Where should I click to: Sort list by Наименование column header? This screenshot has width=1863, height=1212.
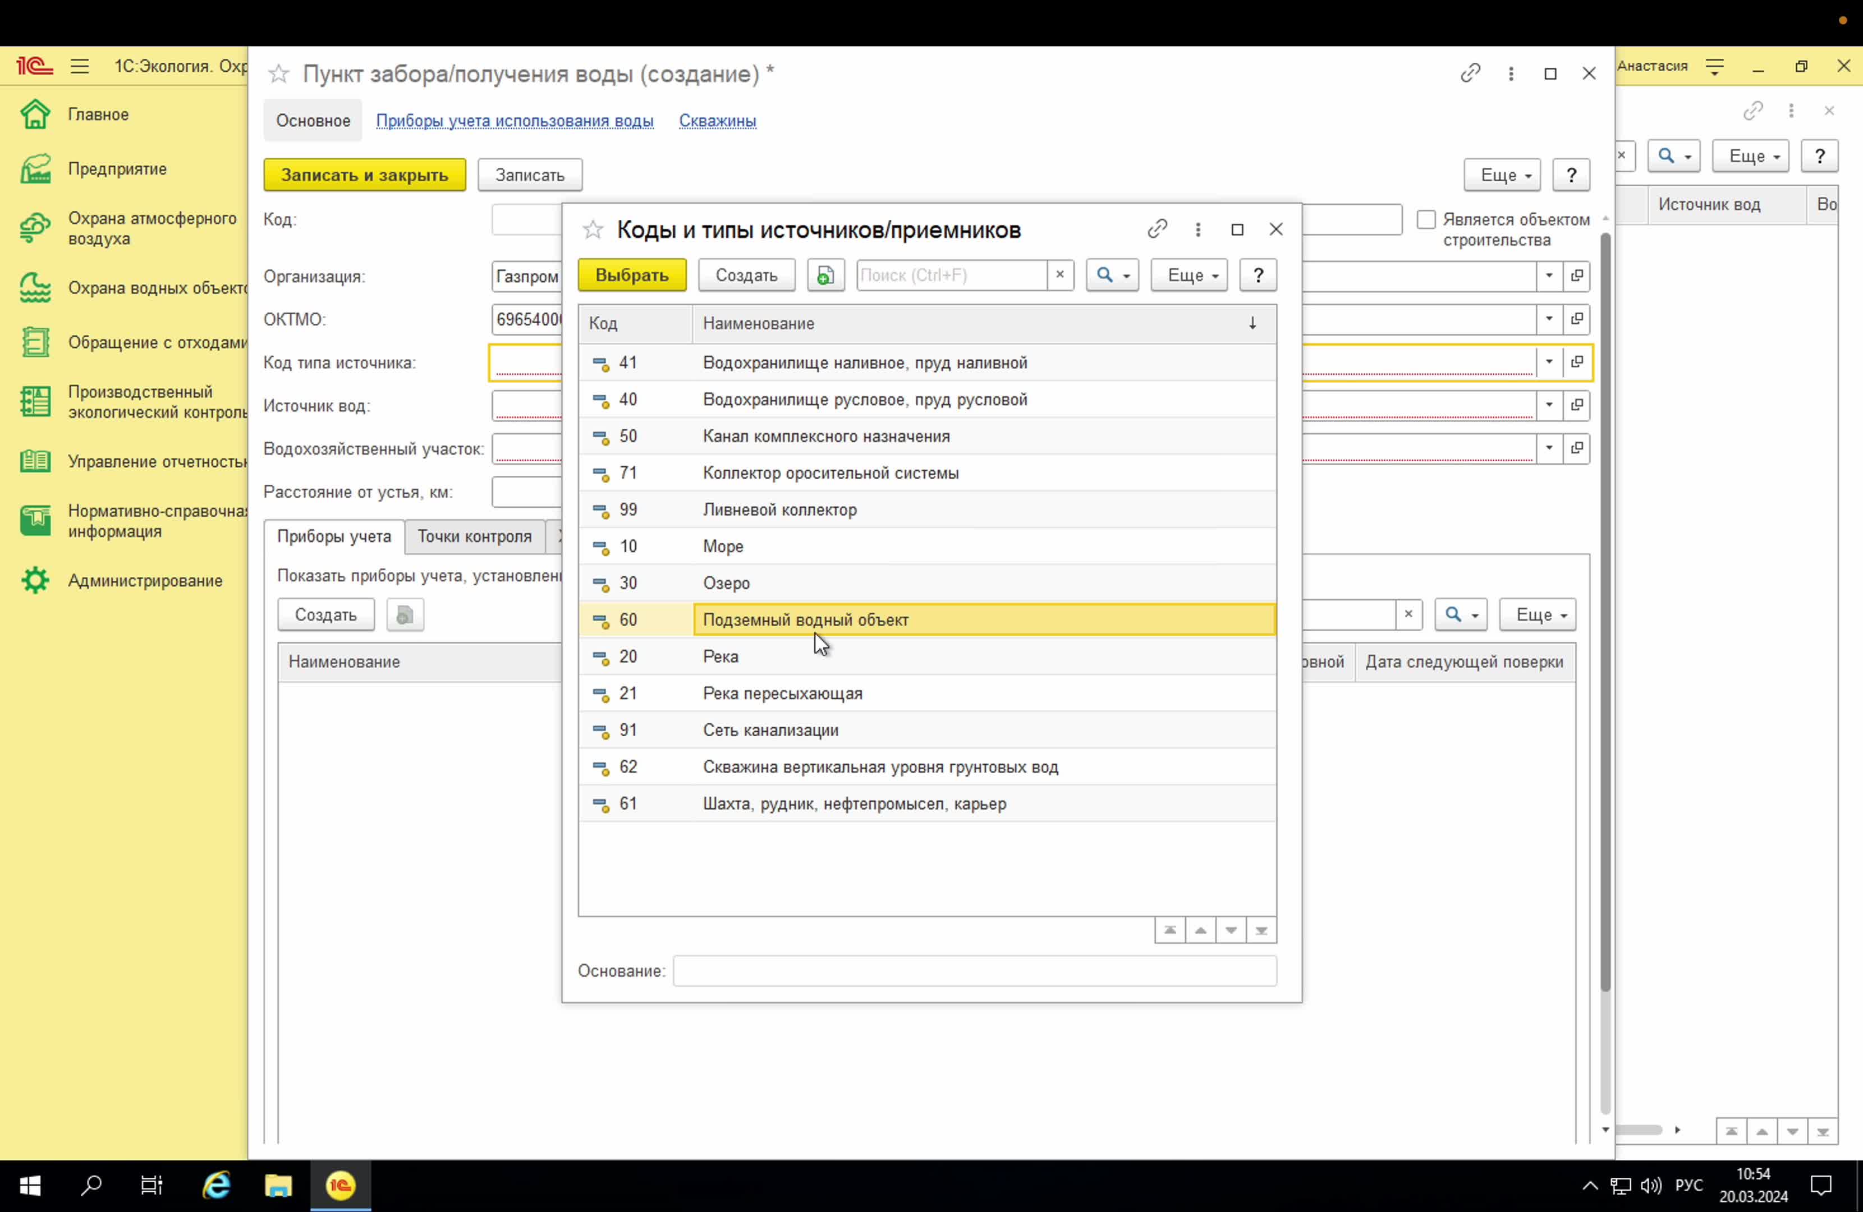click(x=984, y=323)
